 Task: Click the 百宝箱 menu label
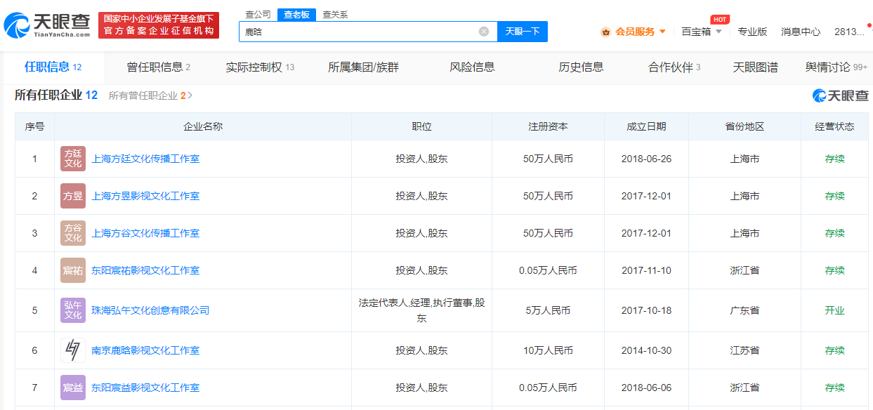[696, 32]
